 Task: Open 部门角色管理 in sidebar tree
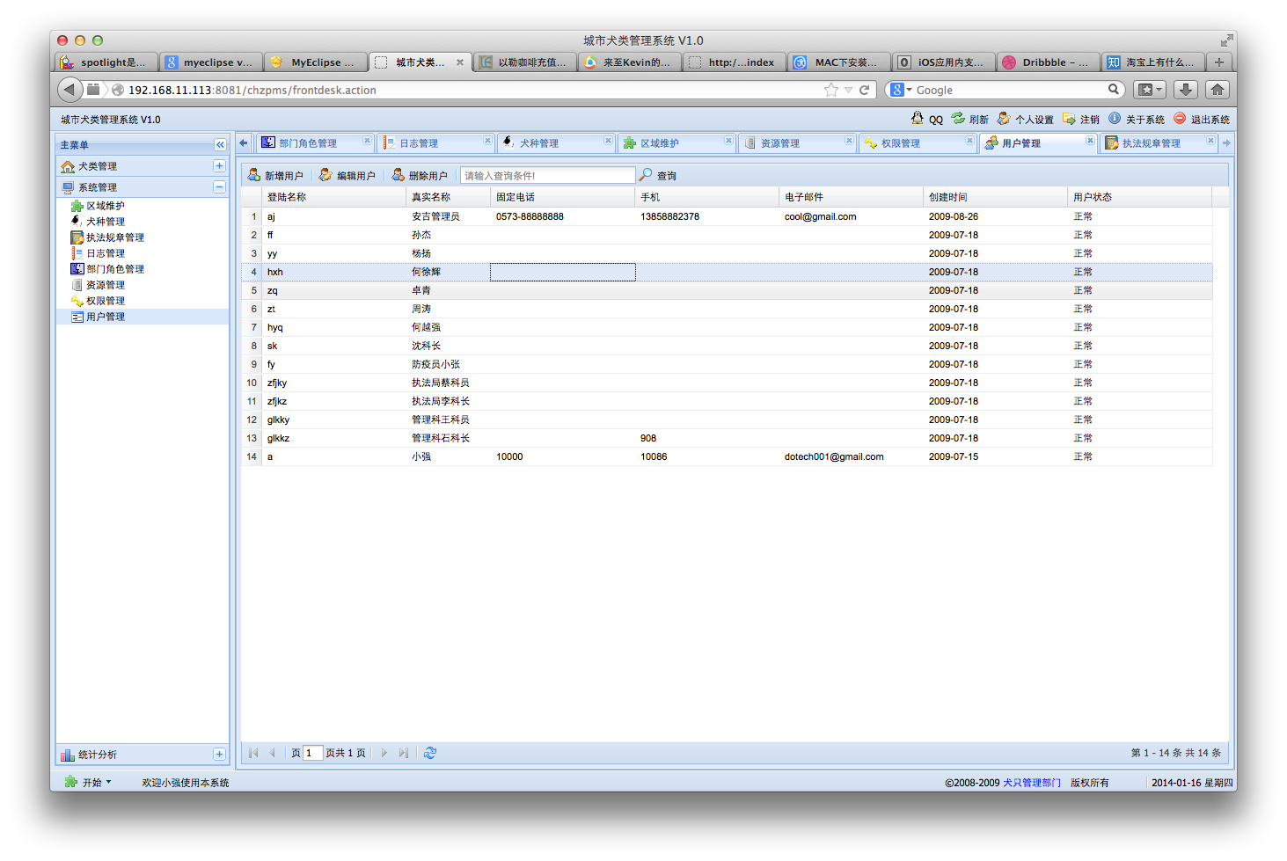pyautogui.click(x=114, y=269)
